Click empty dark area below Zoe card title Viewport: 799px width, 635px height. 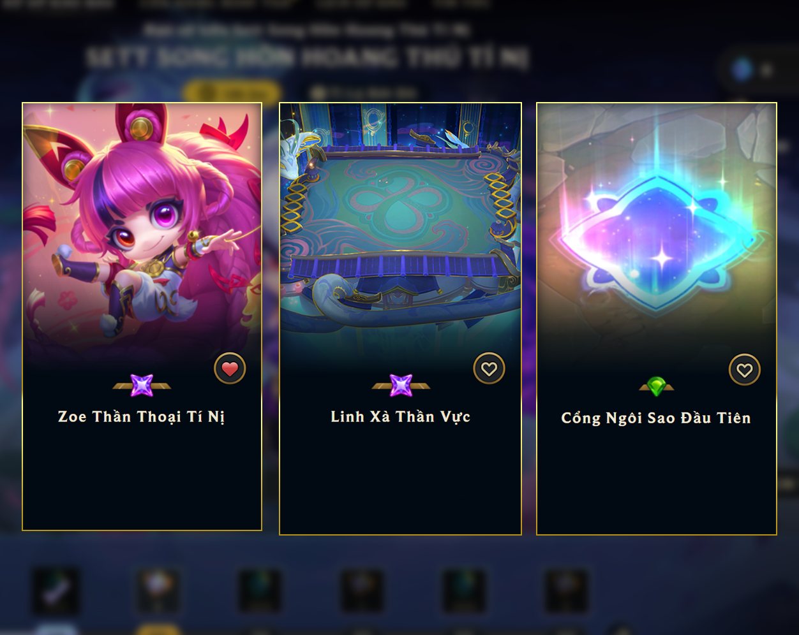tap(142, 478)
